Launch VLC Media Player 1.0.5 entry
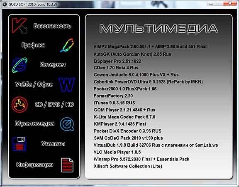Screen dimensions: 239x187 pyautogui.click(x=117, y=152)
